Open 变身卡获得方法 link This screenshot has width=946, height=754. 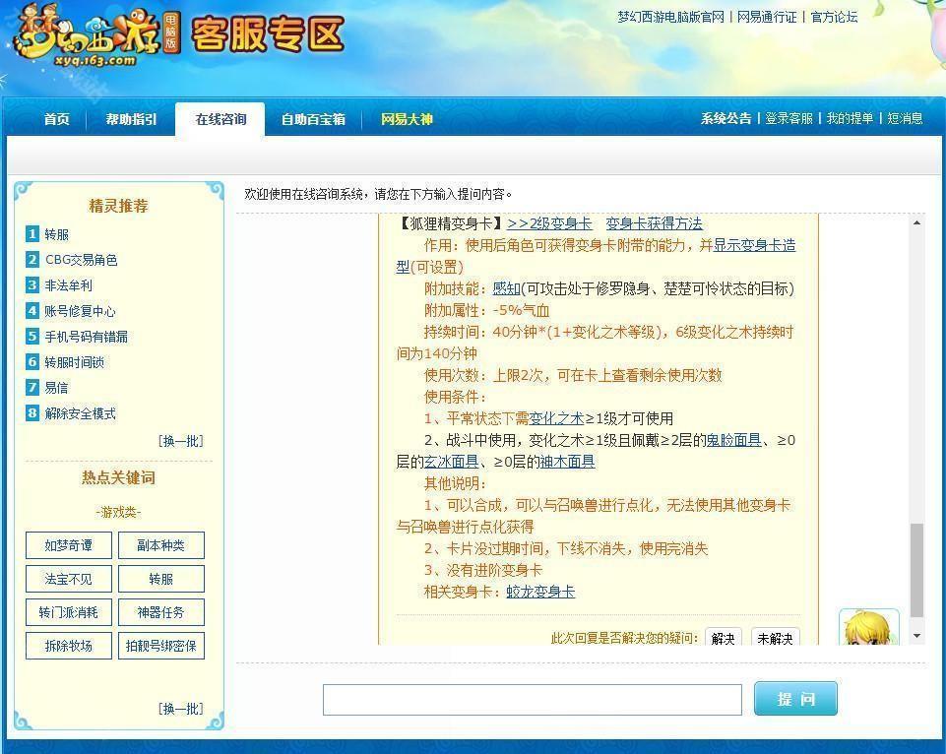click(x=654, y=223)
